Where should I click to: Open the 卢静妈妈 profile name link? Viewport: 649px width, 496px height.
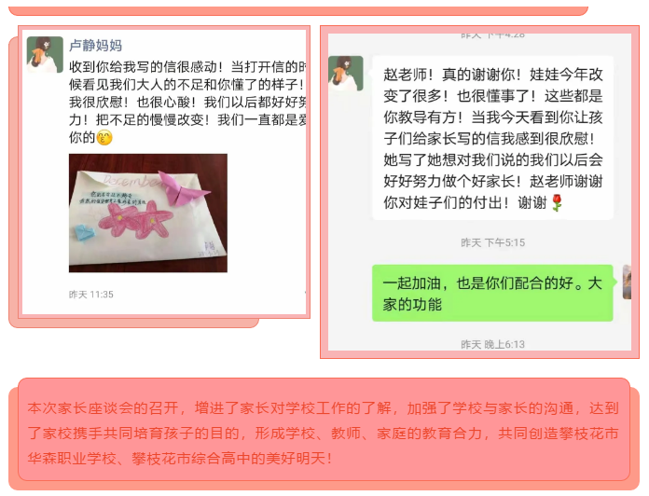click(x=95, y=45)
